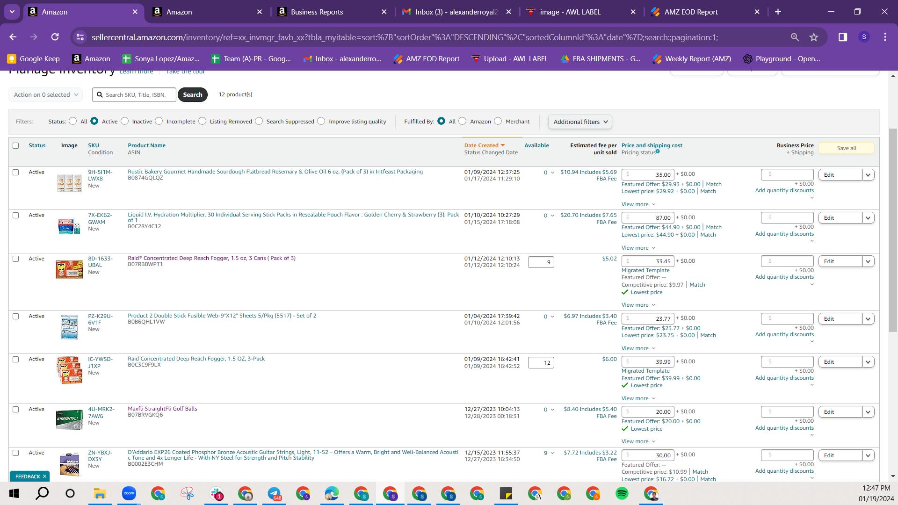
Task: Open Slack from the taskbar
Action: pos(216,493)
